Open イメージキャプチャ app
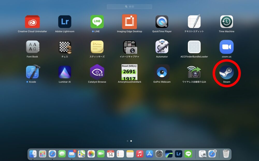This screenshot has width=259, height=161. [x=130, y=47]
